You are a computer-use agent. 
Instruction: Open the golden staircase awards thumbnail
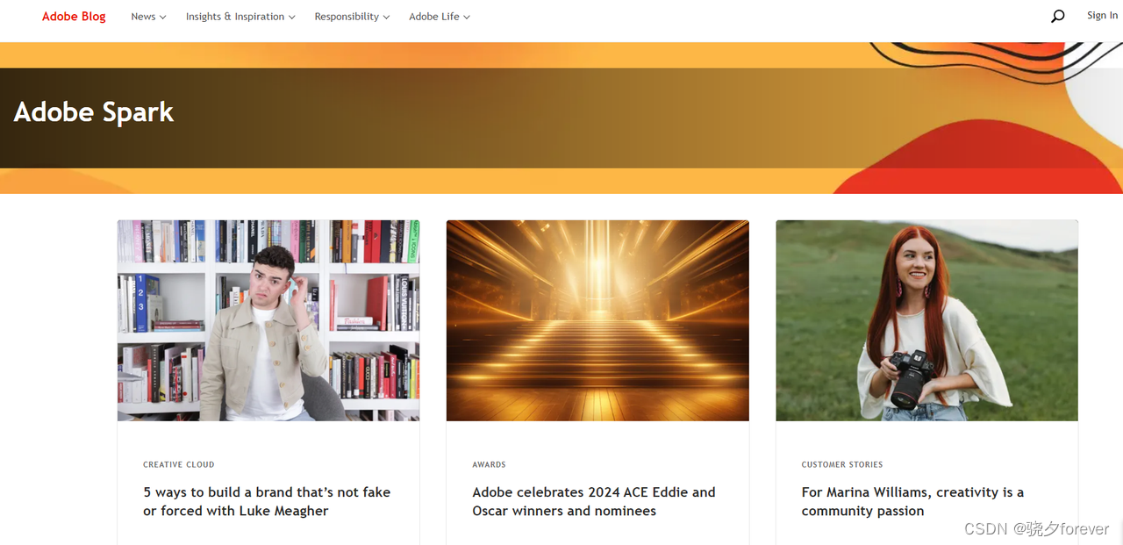tap(597, 320)
